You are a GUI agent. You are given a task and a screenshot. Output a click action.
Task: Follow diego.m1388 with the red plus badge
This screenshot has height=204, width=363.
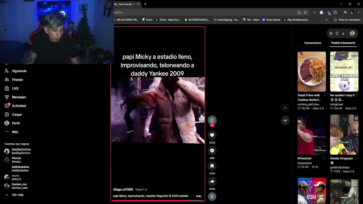pyautogui.click(x=212, y=125)
